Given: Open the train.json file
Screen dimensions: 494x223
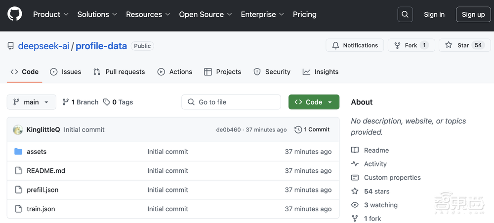Looking at the screenshot, I should coord(41,209).
